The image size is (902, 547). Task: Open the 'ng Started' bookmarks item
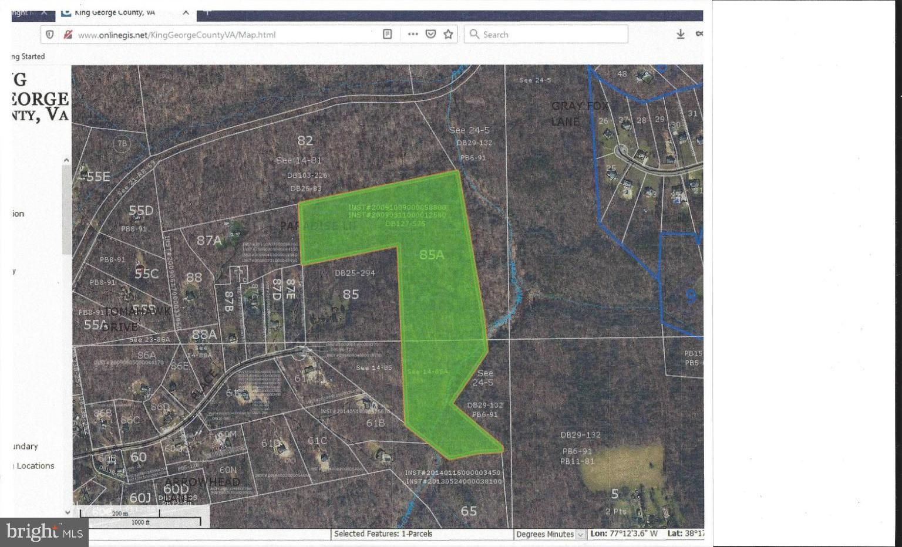tap(28, 56)
